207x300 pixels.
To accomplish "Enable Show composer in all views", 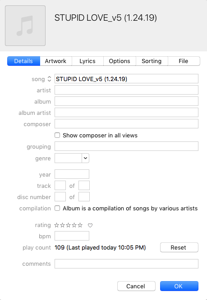I will (x=57, y=135).
